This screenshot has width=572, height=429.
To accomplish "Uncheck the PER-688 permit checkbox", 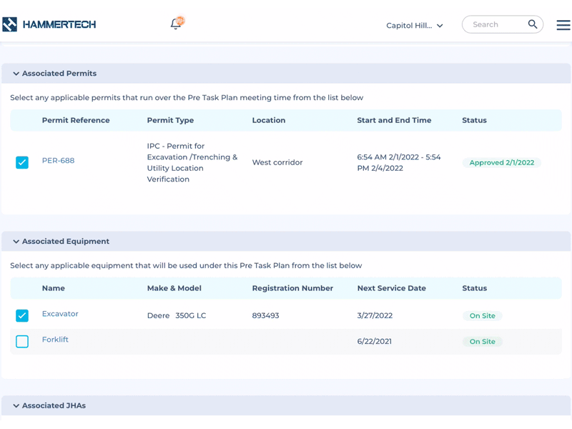I will [22, 162].
